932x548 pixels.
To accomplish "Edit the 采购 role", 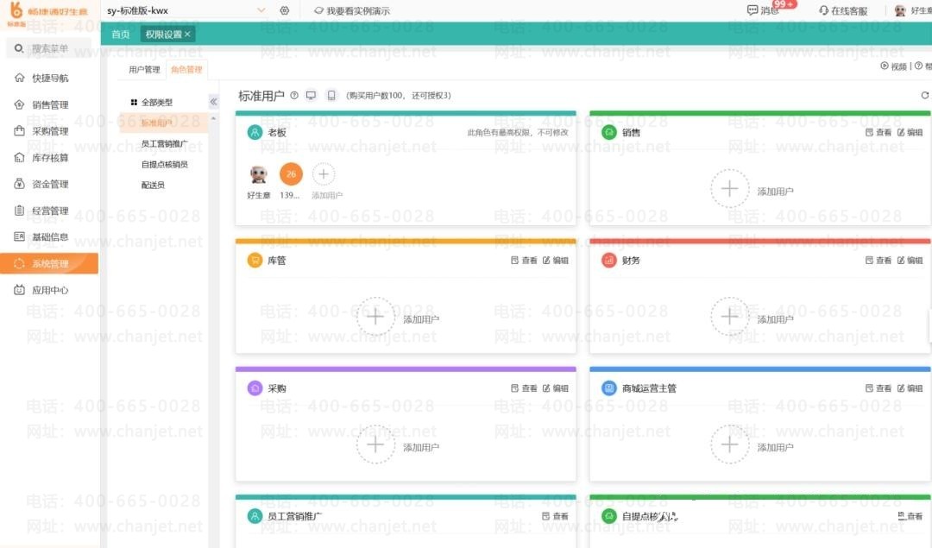I will tap(556, 388).
